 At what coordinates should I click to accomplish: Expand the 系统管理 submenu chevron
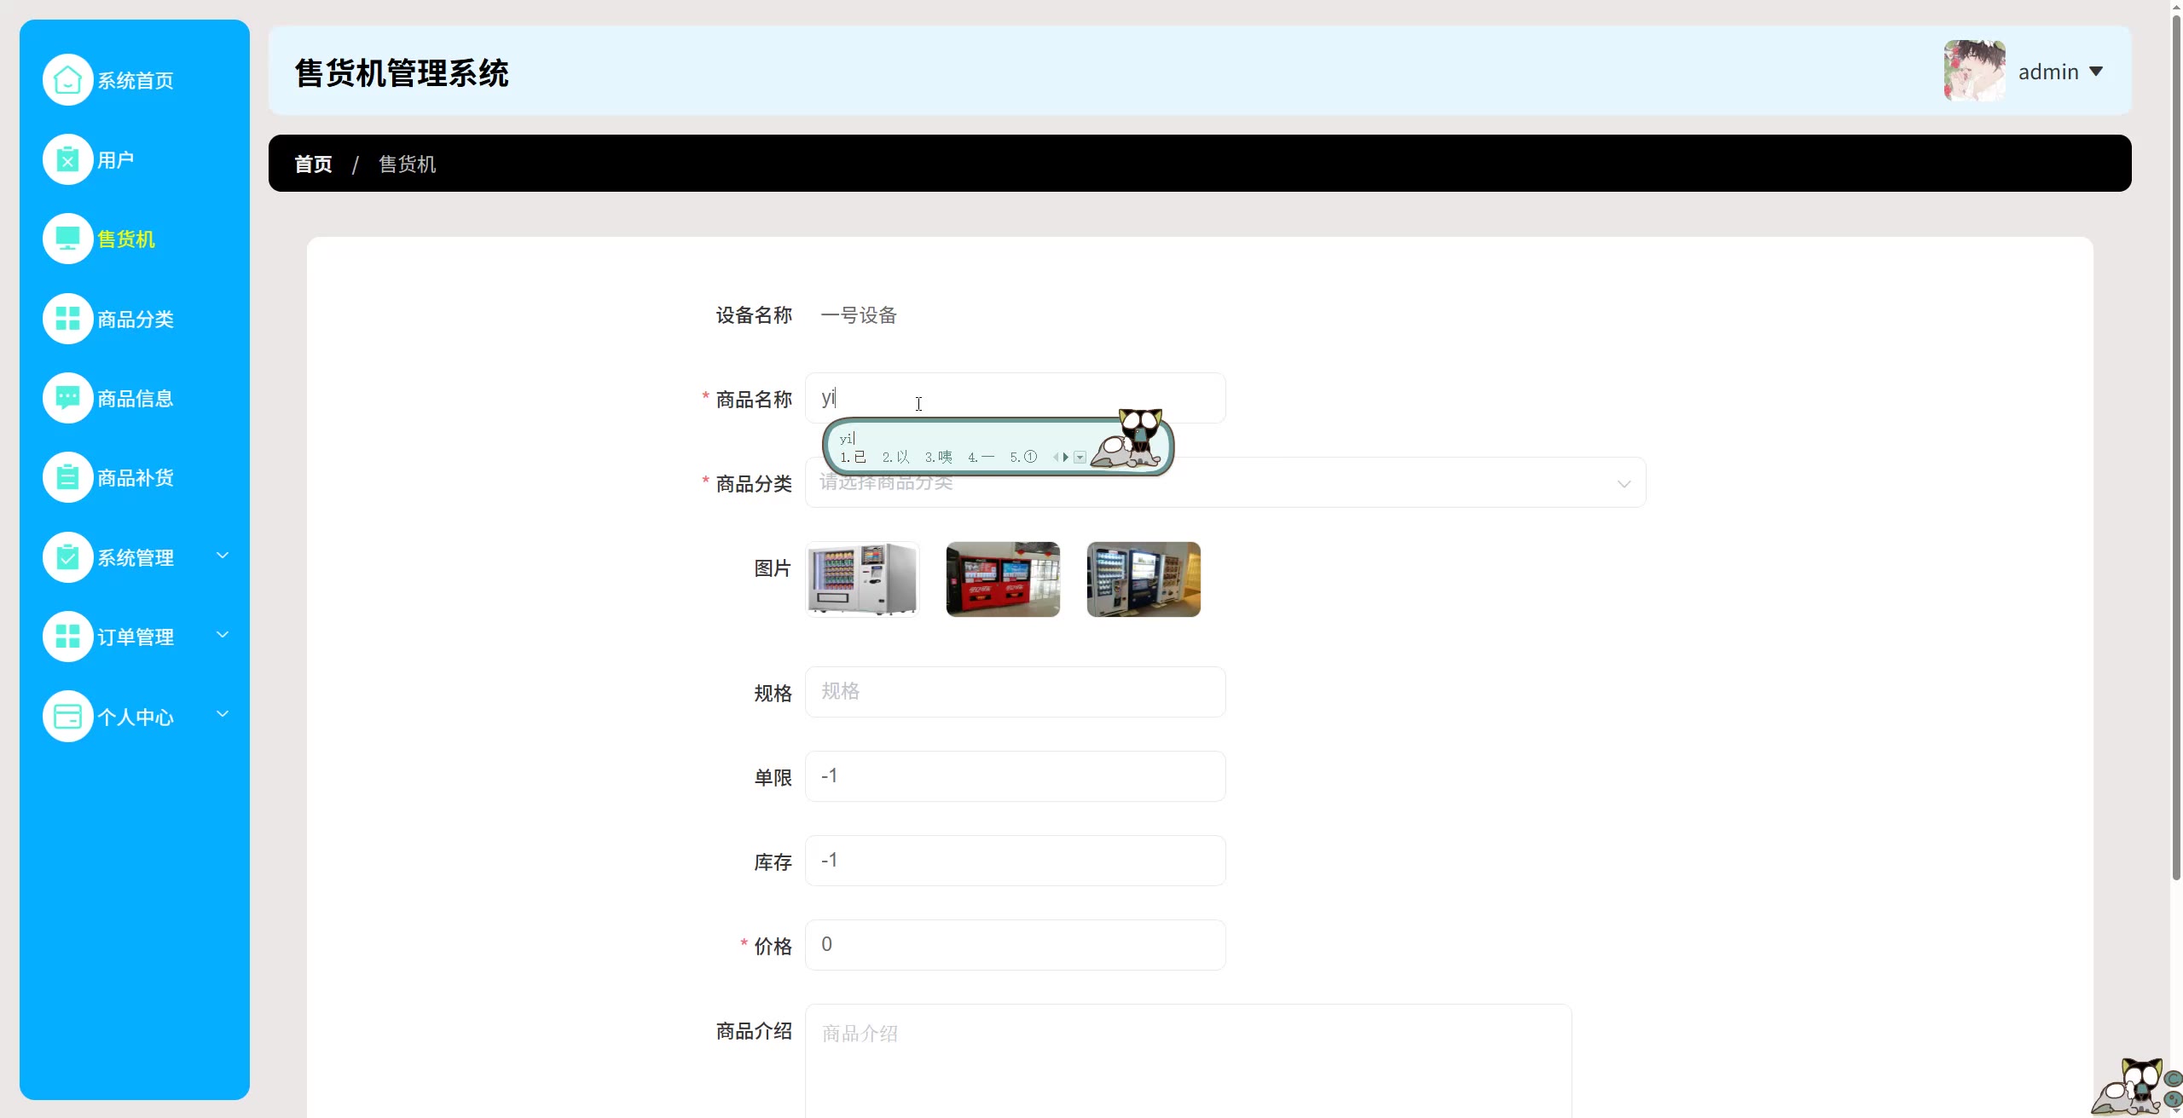click(223, 556)
